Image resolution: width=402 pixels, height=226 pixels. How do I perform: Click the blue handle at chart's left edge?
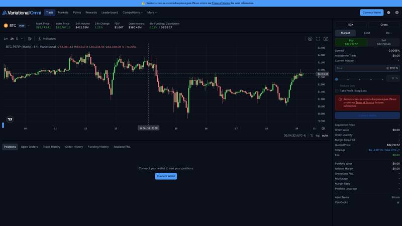(x=3, y=125)
